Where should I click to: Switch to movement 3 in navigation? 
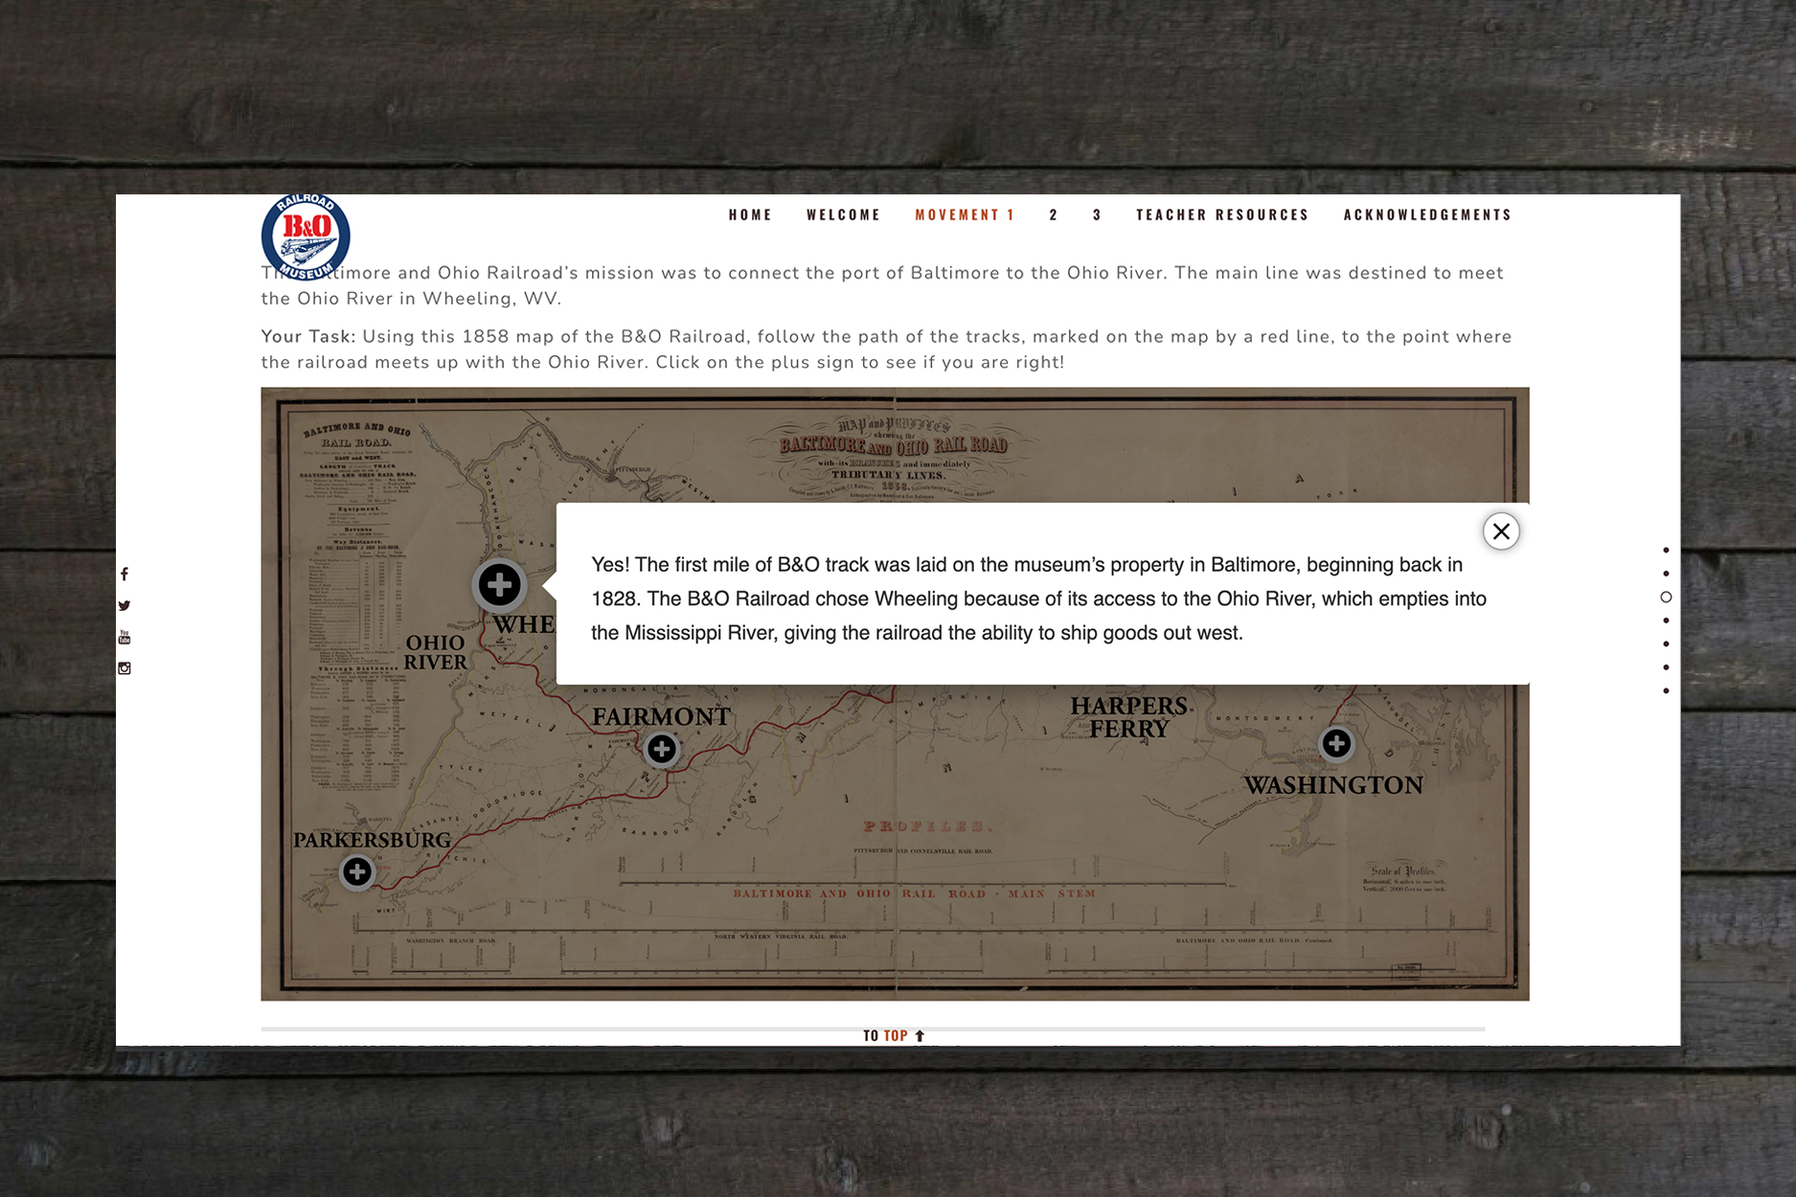(1098, 215)
